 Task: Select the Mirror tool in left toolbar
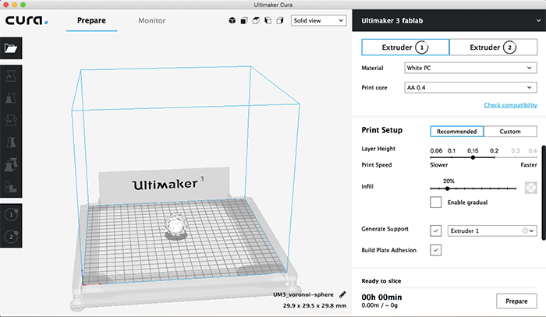click(x=11, y=143)
